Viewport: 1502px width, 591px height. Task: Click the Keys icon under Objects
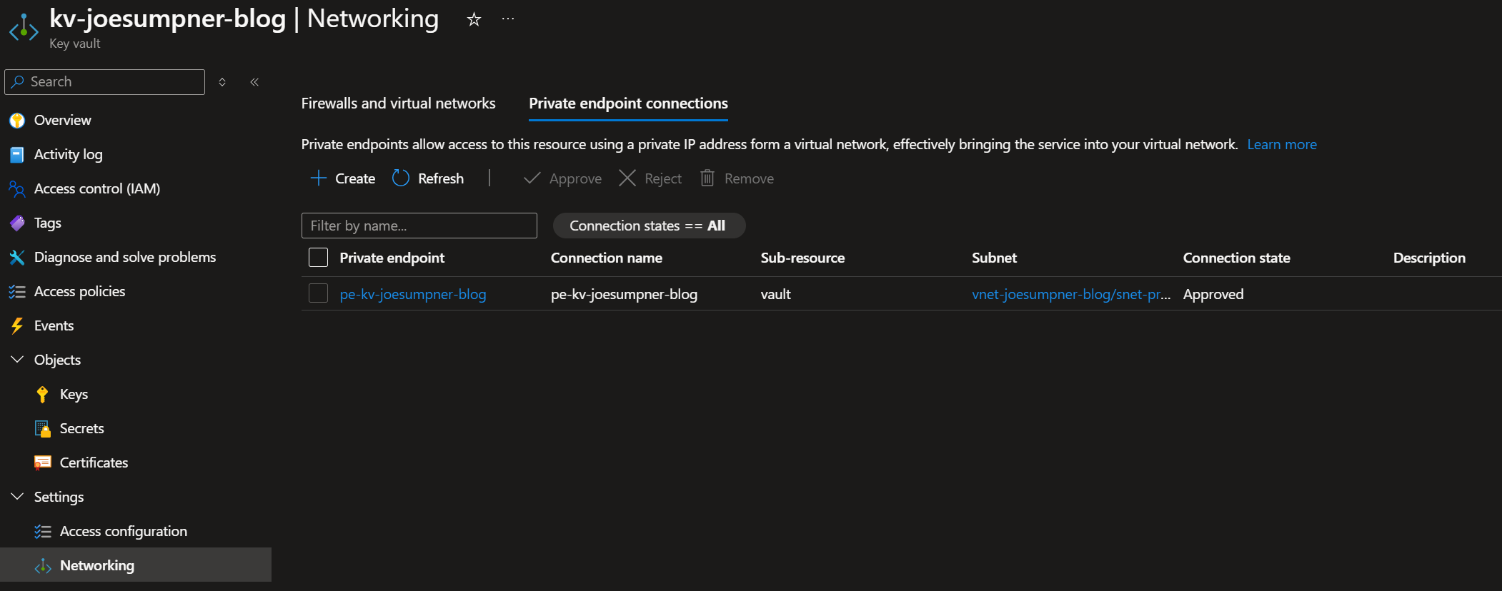pos(43,395)
